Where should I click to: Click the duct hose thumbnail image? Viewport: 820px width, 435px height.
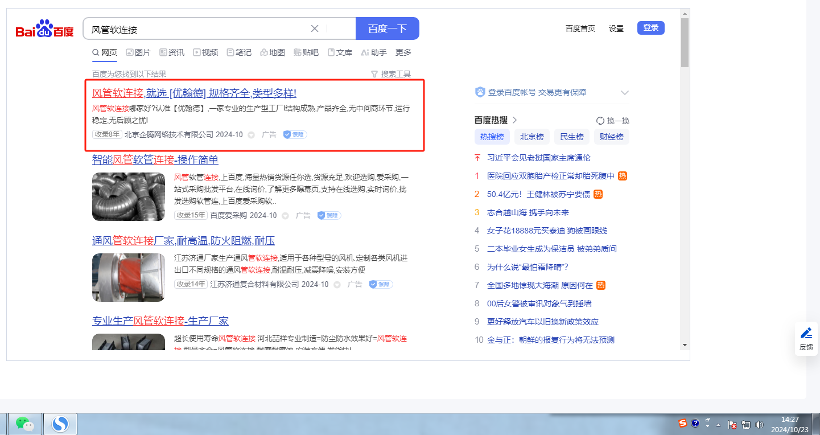(129, 196)
